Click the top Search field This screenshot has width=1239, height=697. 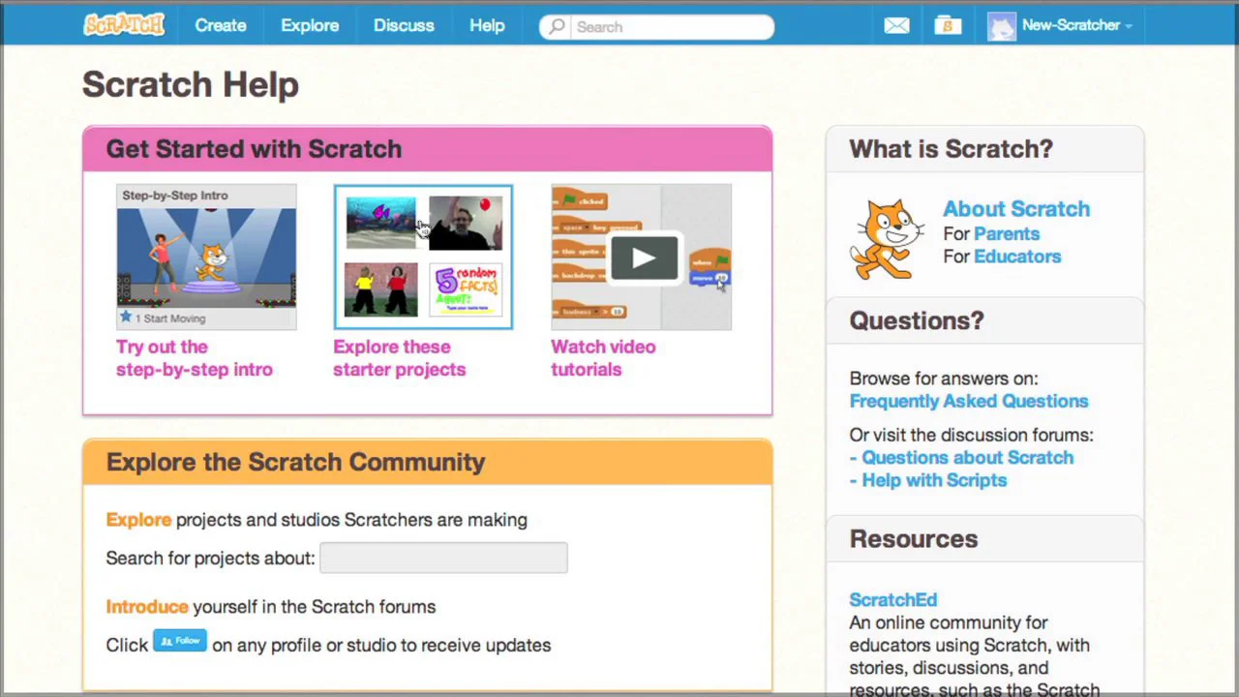[x=656, y=27]
